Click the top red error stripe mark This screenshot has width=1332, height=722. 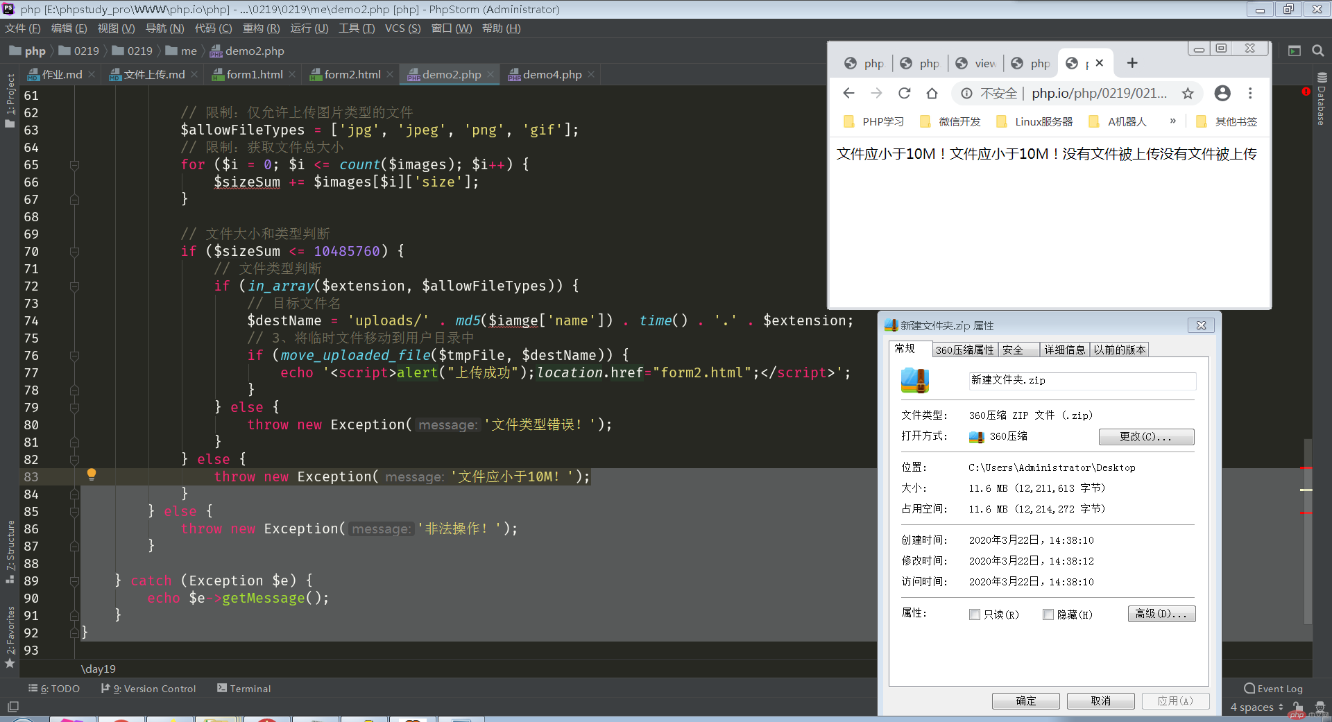(1306, 468)
